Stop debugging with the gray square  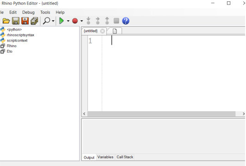tap(116, 21)
